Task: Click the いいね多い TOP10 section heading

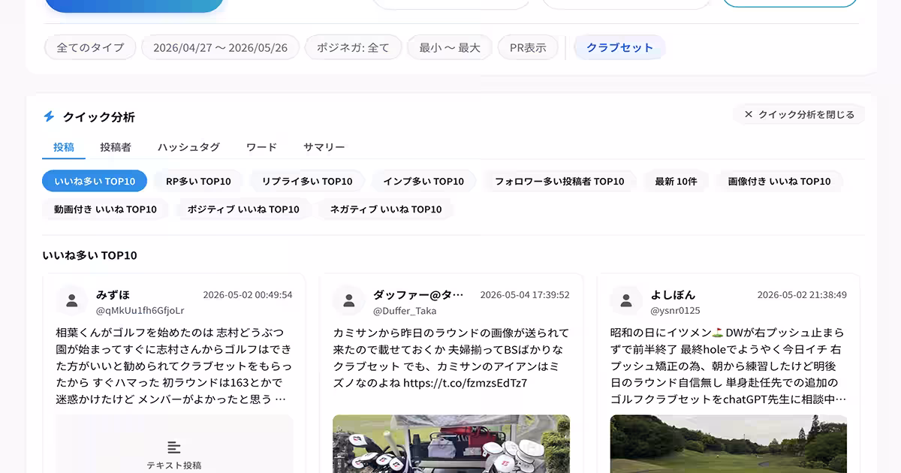Action: (89, 255)
